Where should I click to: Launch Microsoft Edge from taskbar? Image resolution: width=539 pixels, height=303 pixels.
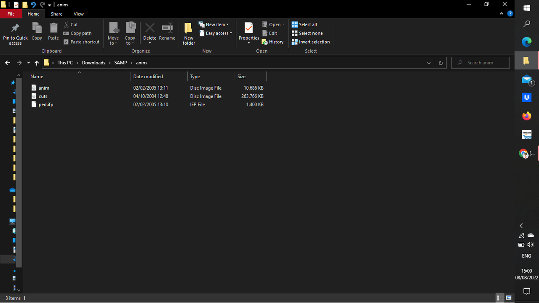[527, 42]
